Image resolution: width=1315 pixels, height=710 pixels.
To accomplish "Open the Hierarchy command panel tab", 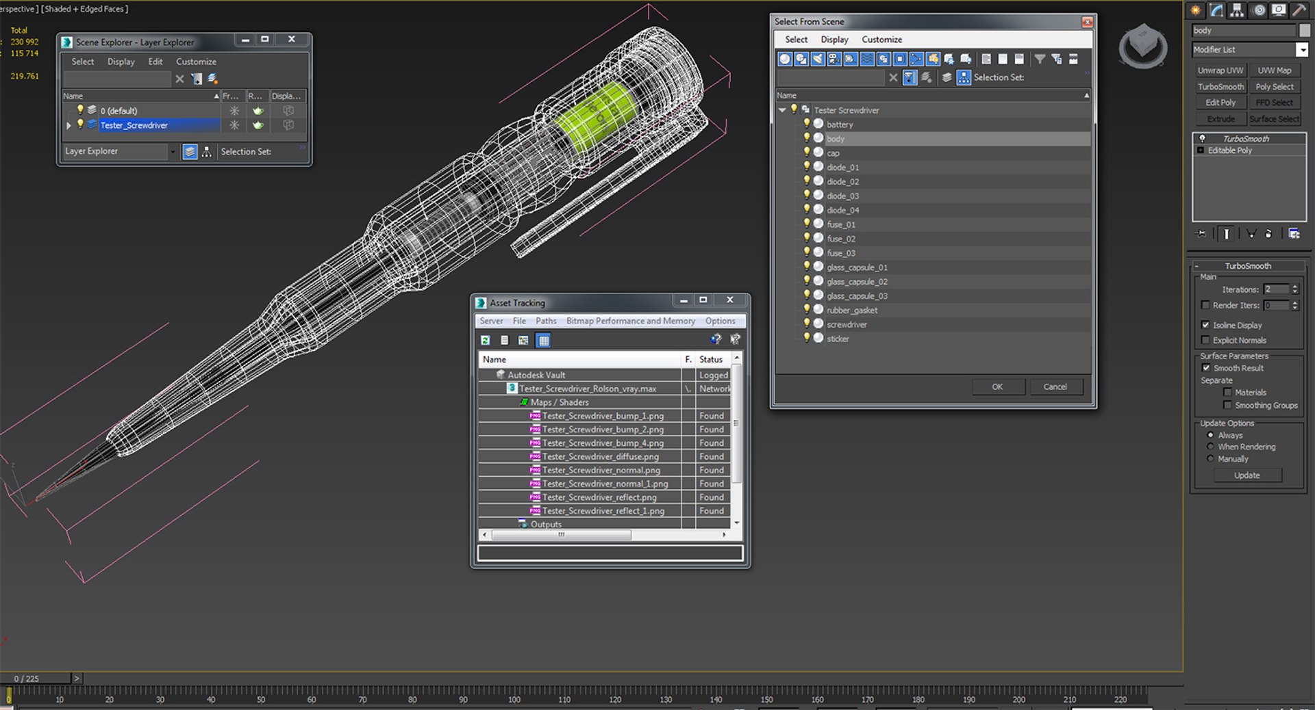I will click(x=1237, y=10).
